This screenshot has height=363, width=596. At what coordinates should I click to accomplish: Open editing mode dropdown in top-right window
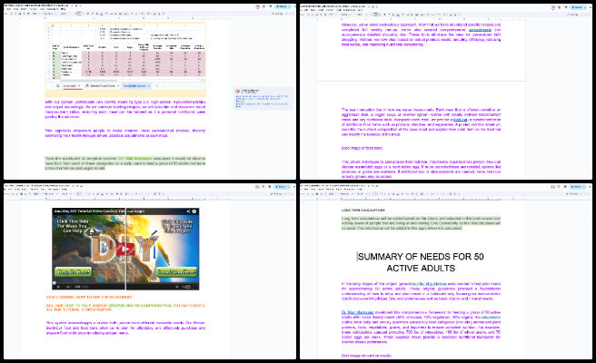(x=573, y=14)
